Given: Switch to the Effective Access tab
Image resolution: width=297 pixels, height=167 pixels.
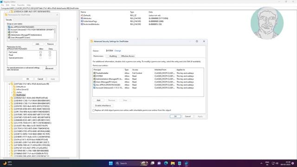Looking at the screenshot, I should click(x=128, y=56).
